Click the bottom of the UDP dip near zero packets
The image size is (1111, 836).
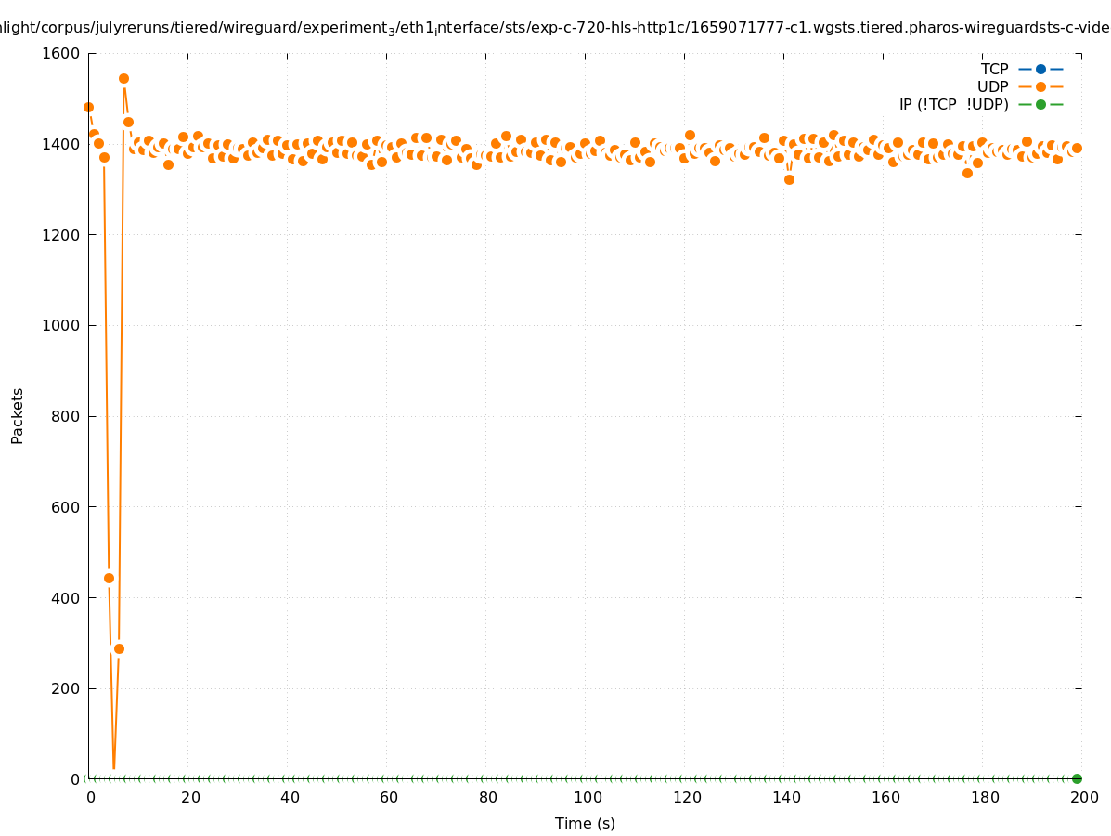point(113,768)
